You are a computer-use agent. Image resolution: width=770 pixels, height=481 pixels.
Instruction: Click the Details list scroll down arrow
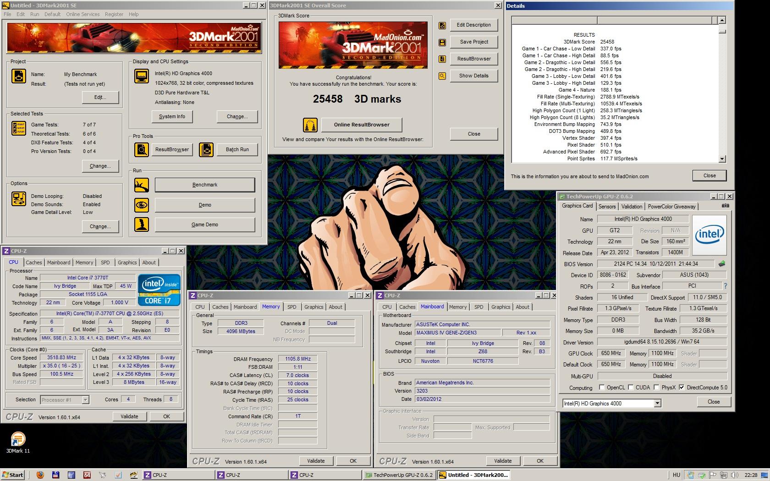click(x=722, y=159)
